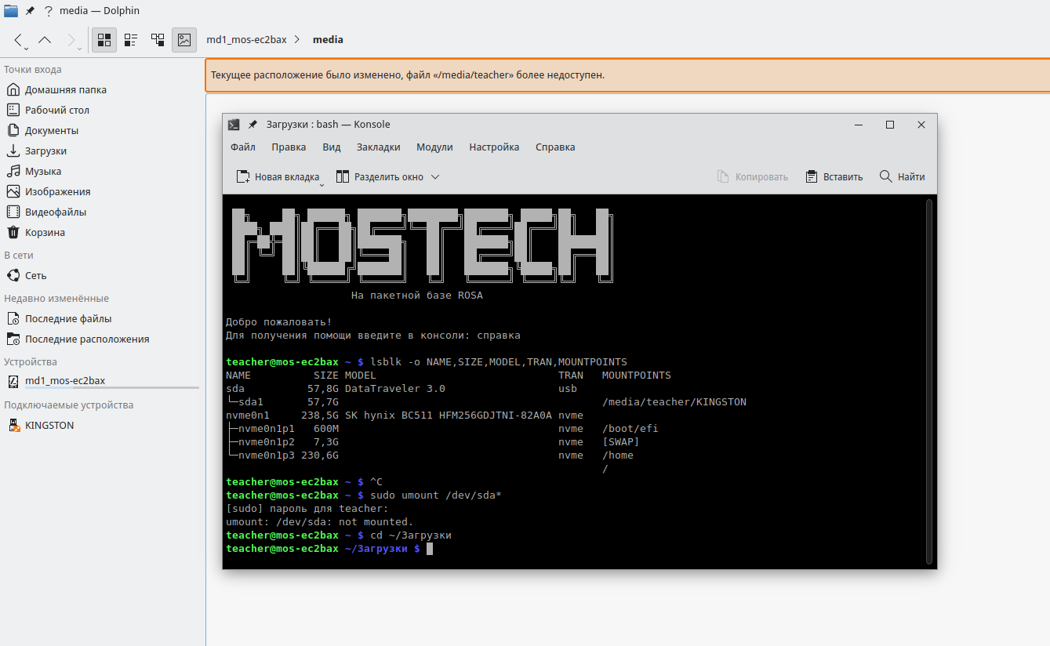
Task: Click the 'SK hynix BC511' model text
Action: tap(389, 416)
